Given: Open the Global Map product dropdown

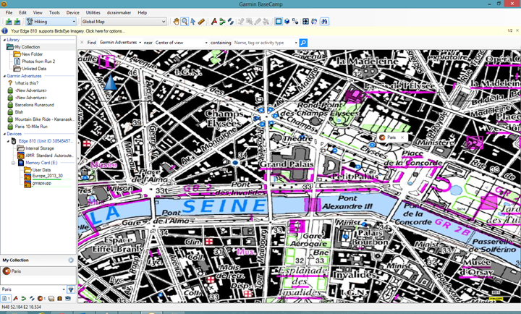Looking at the screenshot, I should [124, 22].
